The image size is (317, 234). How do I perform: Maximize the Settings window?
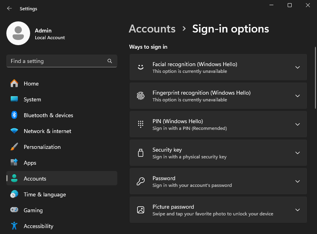coord(290,5)
